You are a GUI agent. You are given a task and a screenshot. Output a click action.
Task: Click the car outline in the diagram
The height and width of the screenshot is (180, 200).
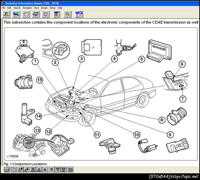(x=101, y=101)
